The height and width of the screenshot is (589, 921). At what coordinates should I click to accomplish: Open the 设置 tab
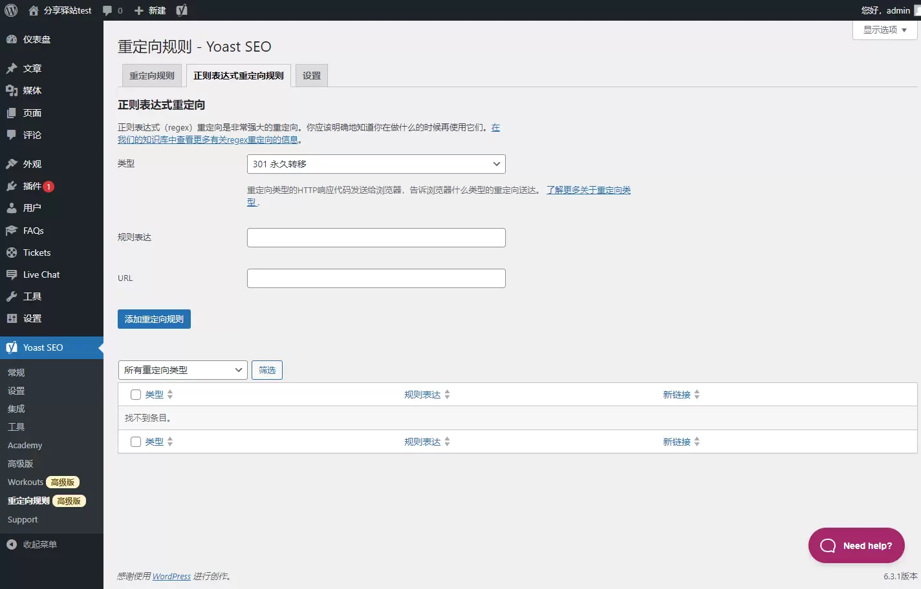pyautogui.click(x=312, y=76)
